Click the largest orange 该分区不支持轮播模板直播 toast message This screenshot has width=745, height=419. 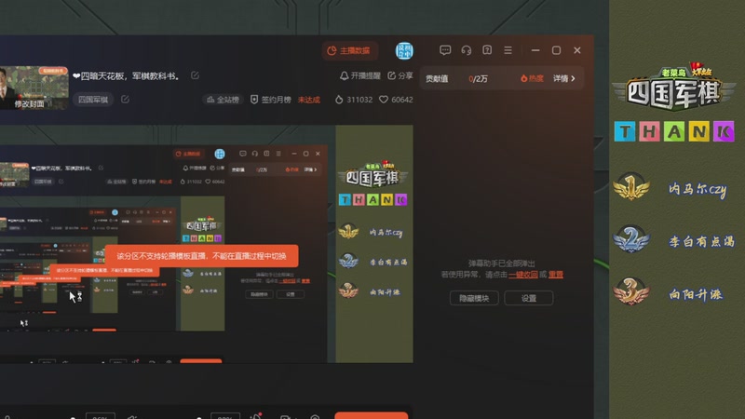(201, 256)
